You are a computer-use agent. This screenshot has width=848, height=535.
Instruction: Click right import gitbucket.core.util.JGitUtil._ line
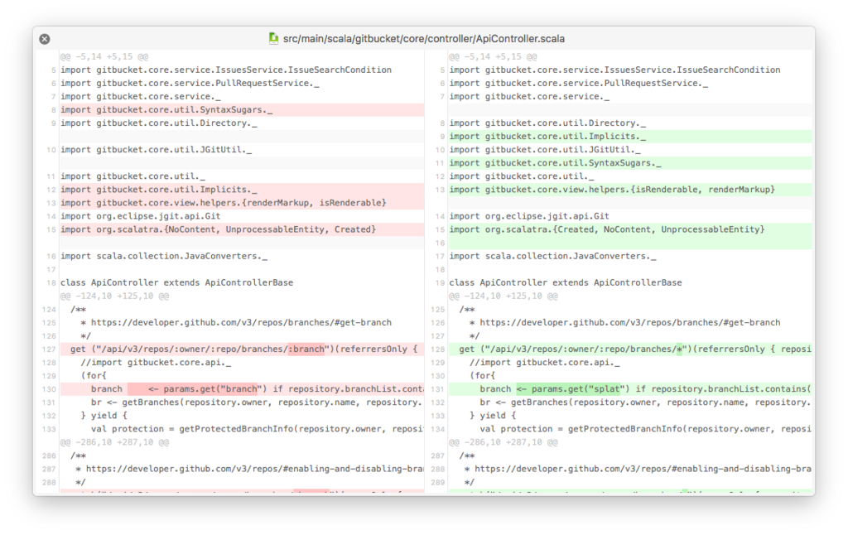pyautogui.click(x=545, y=150)
